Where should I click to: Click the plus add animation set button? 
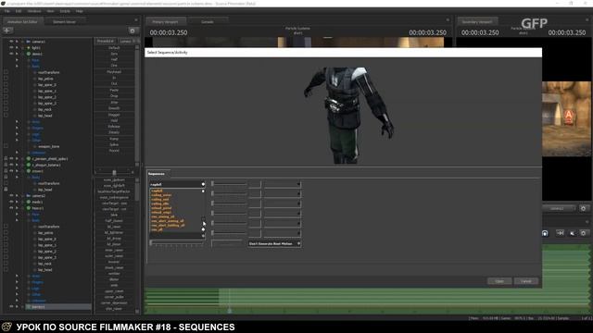coord(7,31)
